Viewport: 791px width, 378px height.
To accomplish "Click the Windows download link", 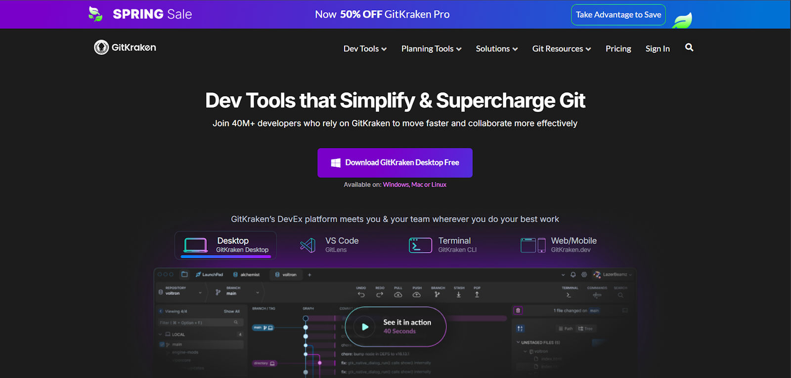I will (395, 185).
